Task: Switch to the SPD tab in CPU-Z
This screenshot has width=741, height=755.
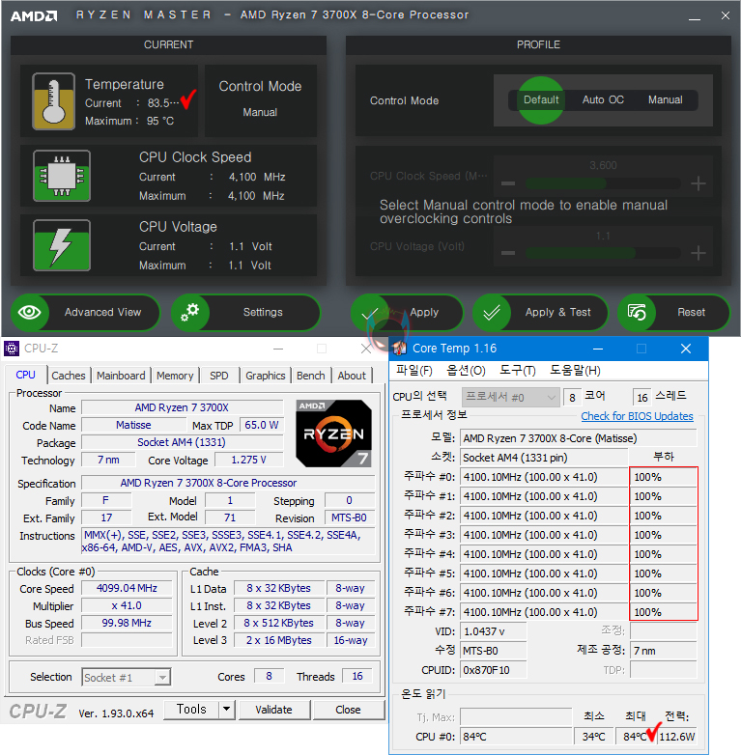Action: 218,376
